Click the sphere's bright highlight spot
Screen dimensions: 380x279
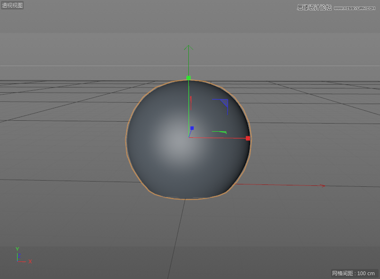tap(178, 144)
